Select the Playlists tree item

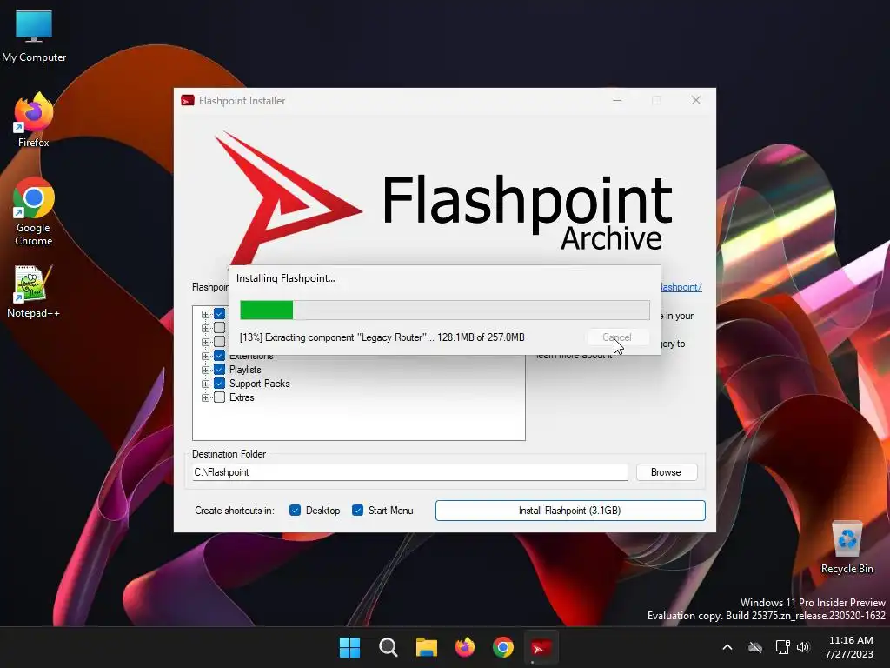coord(245,370)
